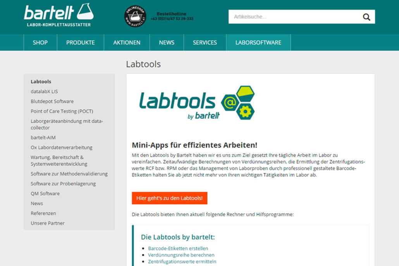The image size is (399, 266).
Task: Click the Labtools by bartelt logo image
Action: 197,103
